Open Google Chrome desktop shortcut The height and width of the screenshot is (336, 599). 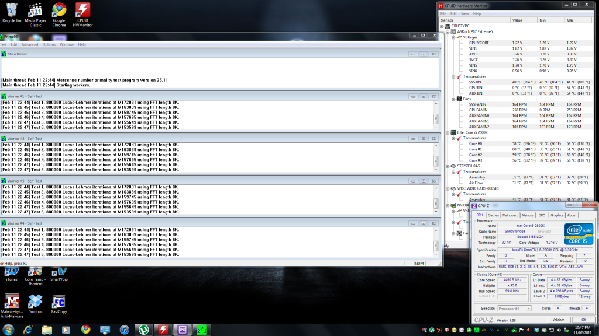59,15
